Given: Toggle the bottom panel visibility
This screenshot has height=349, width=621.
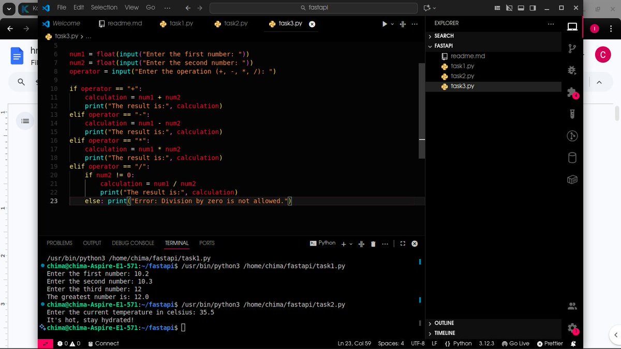Looking at the screenshot, I should [x=521, y=8].
